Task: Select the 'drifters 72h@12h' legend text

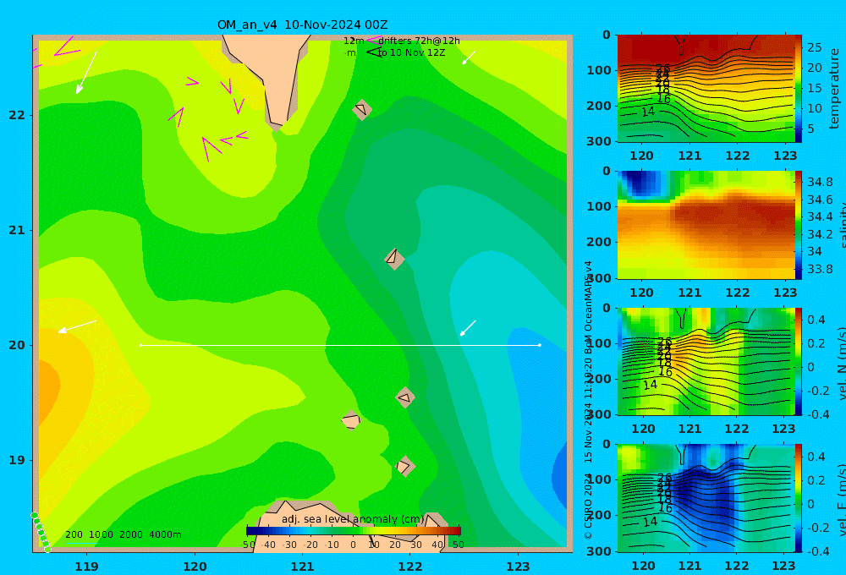Action: (419, 41)
